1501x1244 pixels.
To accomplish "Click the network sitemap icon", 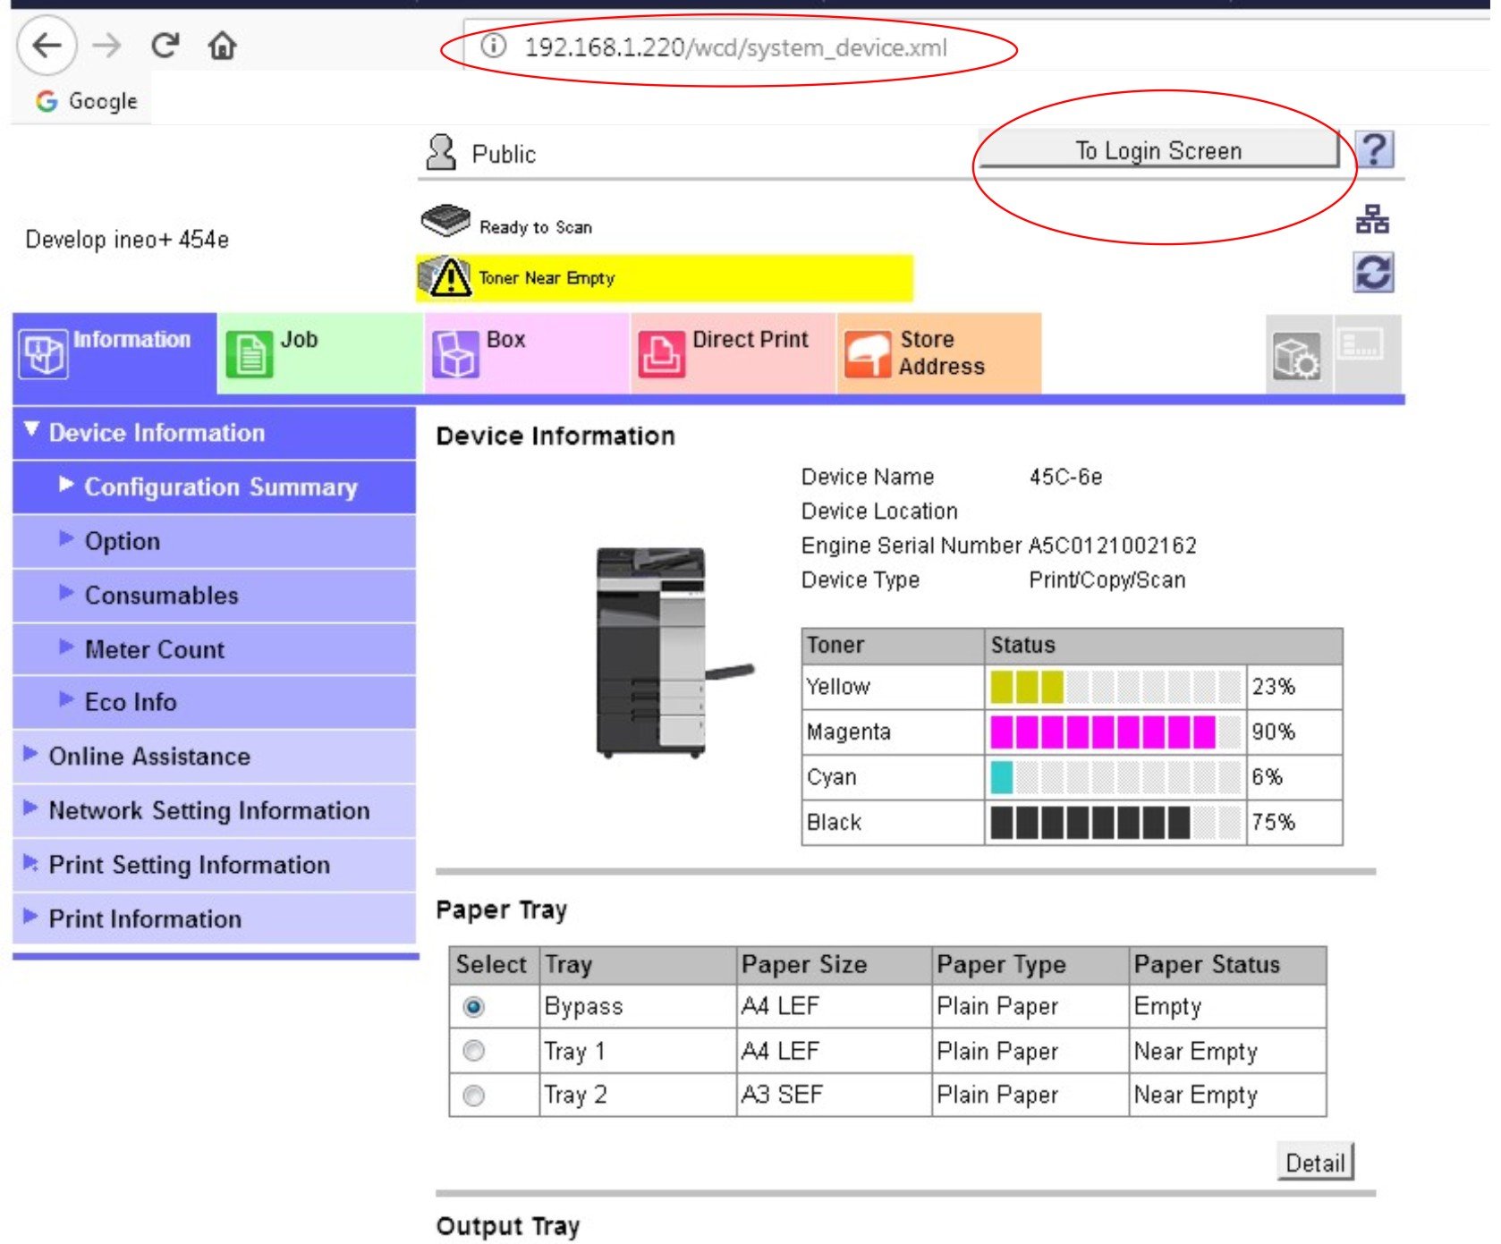I will pos(1372,219).
